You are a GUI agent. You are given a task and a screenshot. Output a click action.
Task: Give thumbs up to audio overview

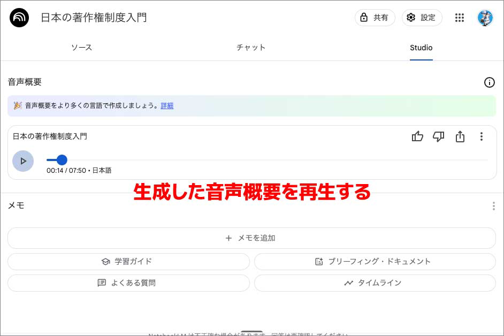pos(417,136)
